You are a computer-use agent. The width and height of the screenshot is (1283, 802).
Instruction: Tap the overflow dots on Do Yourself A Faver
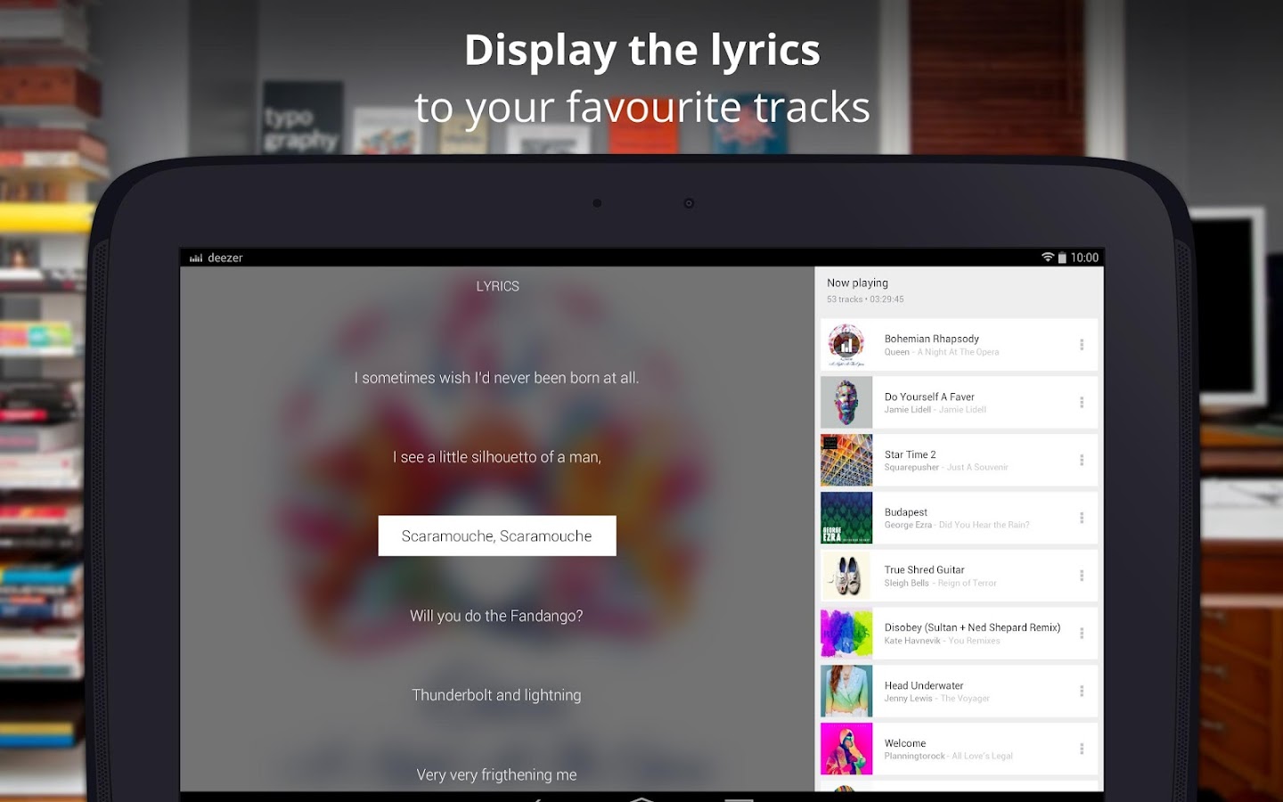point(1083,402)
